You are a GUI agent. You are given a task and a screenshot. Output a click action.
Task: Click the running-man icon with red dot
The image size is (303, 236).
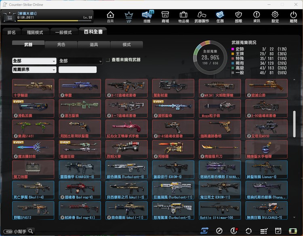tap(234, 231)
